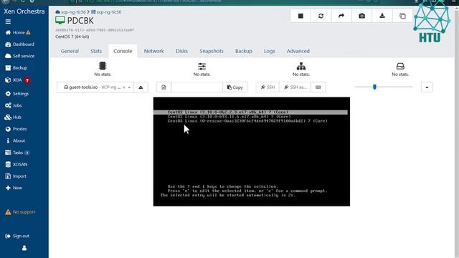Open Tasks in the sidebar
The width and height of the screenshot is (459, 258).
click(x=17, y=153)
